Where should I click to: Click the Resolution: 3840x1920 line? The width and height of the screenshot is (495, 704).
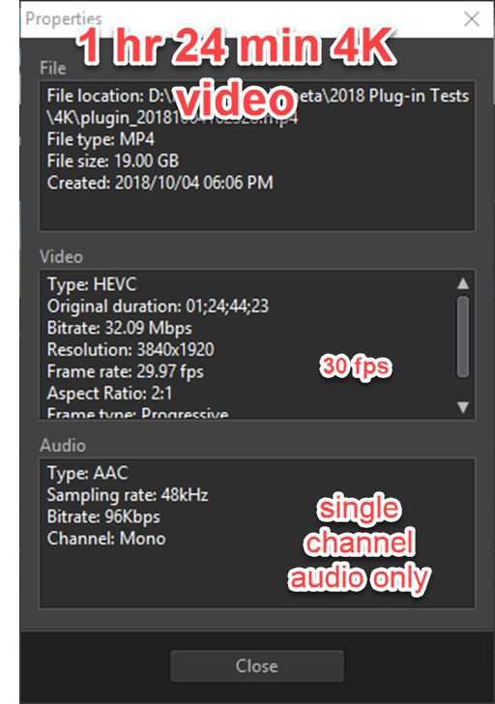(131, 349)
